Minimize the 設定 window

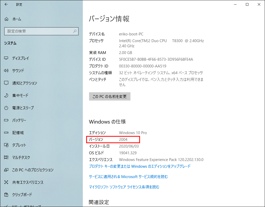point(235,4)
